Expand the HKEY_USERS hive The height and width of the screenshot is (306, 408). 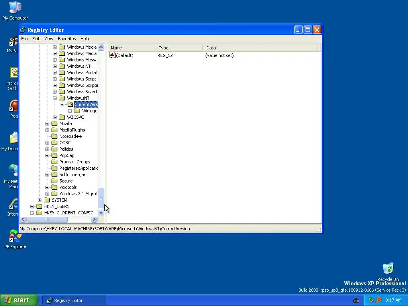[x=32, y=206]
